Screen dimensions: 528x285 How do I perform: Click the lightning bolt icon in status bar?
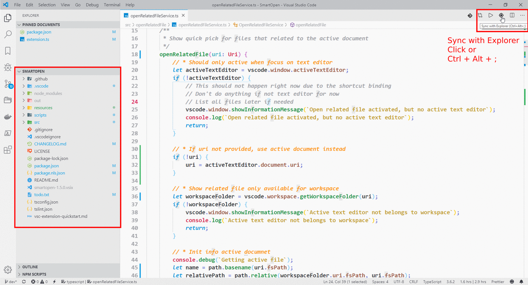tap(54, 282)
